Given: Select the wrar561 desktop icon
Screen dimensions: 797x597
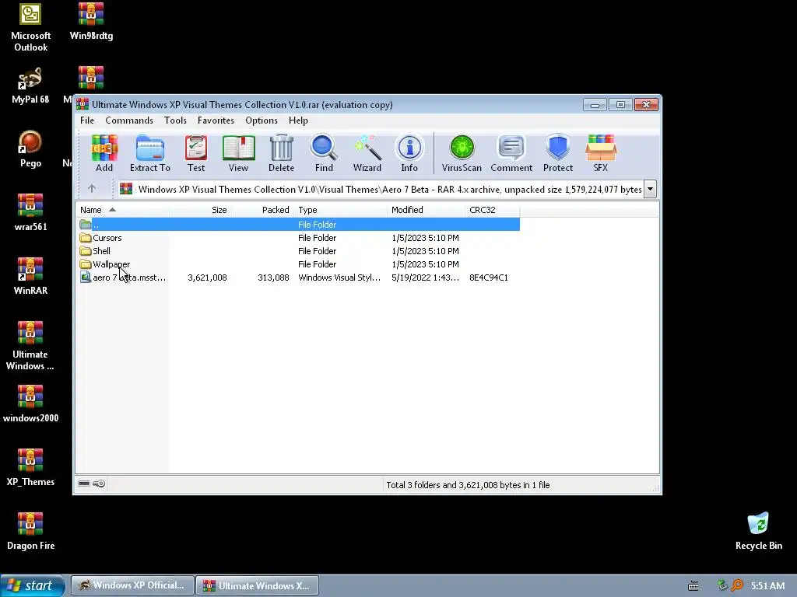Looking at the screenshot, I should coord(30,213).
